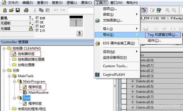
Task: Click the Open folder toolbar icon
Action: coord(11,10)
